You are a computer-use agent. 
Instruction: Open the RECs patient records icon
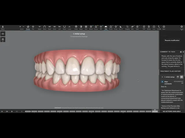pyautogui.click(x=3, y=28)
